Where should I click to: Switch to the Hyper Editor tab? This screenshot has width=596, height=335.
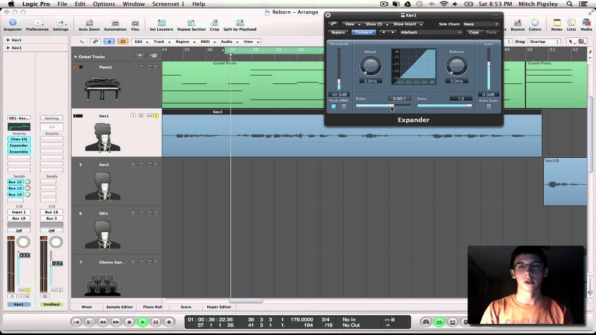coord(219,307)
